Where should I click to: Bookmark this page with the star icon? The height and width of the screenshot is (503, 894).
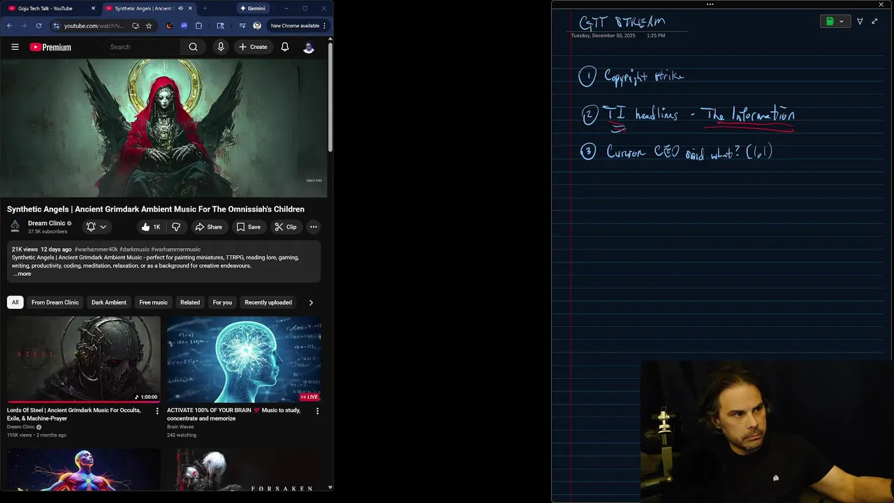tap(149, 26)
